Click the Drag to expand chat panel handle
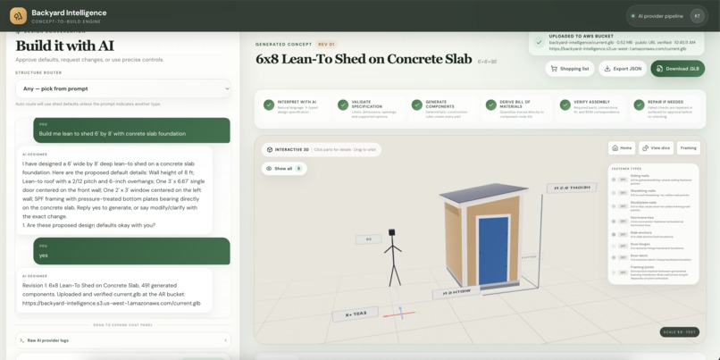The height and width of the screenshot is (360, 720). [x=123, y=325]
